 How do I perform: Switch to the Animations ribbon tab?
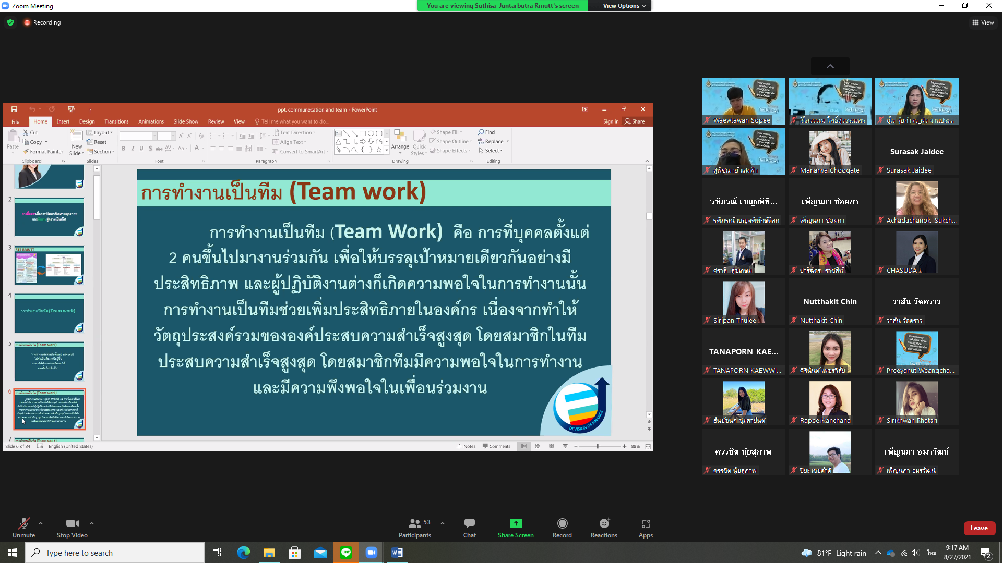[151, 121]
